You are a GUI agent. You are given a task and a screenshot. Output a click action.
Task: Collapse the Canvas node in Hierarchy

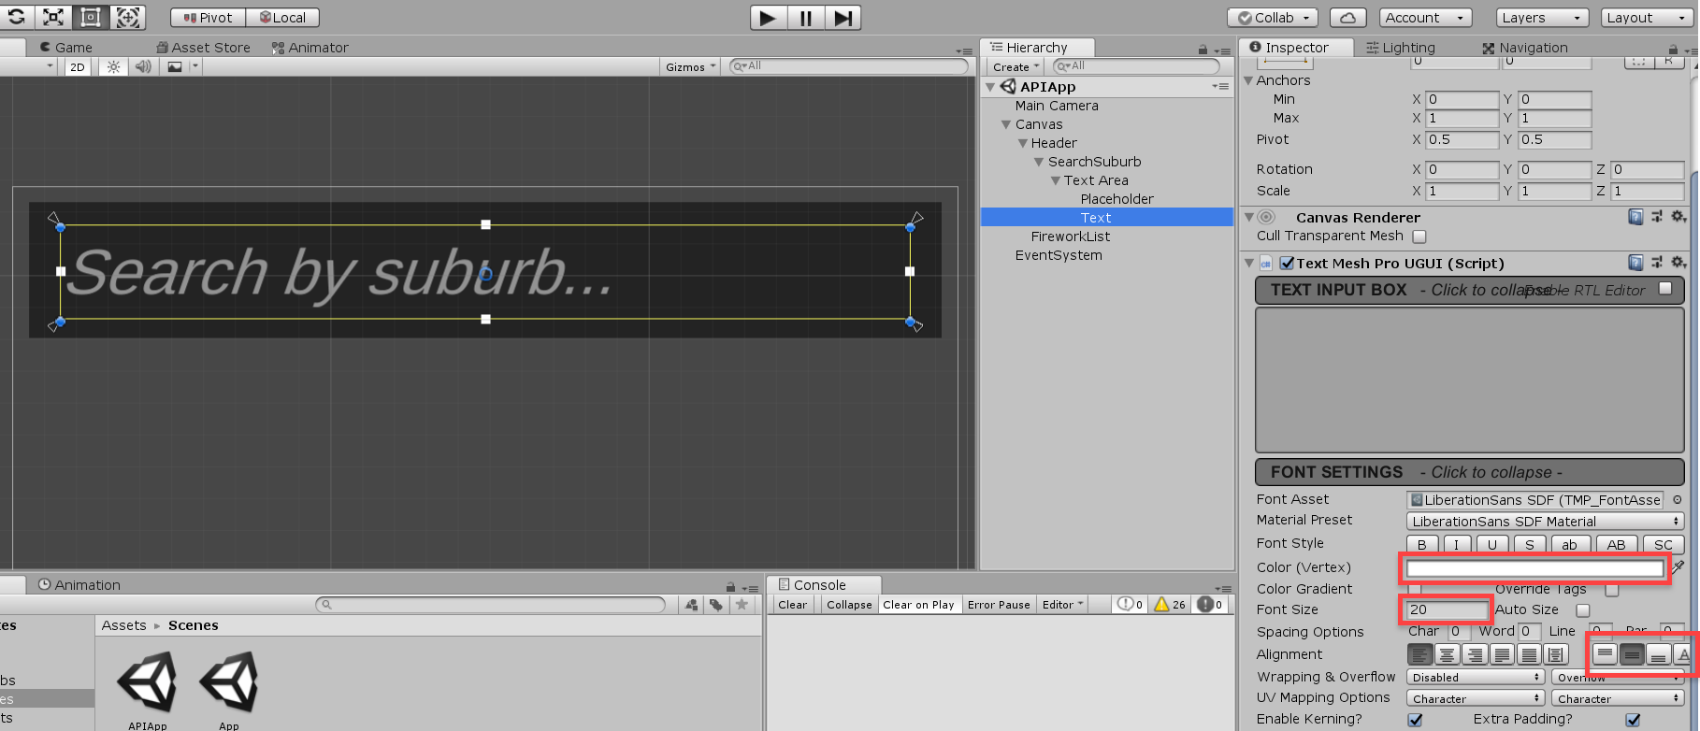1006,124
